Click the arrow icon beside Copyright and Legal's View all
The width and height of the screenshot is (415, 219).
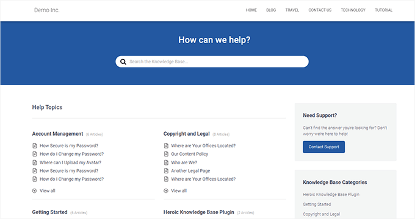(x=166, y=191)
